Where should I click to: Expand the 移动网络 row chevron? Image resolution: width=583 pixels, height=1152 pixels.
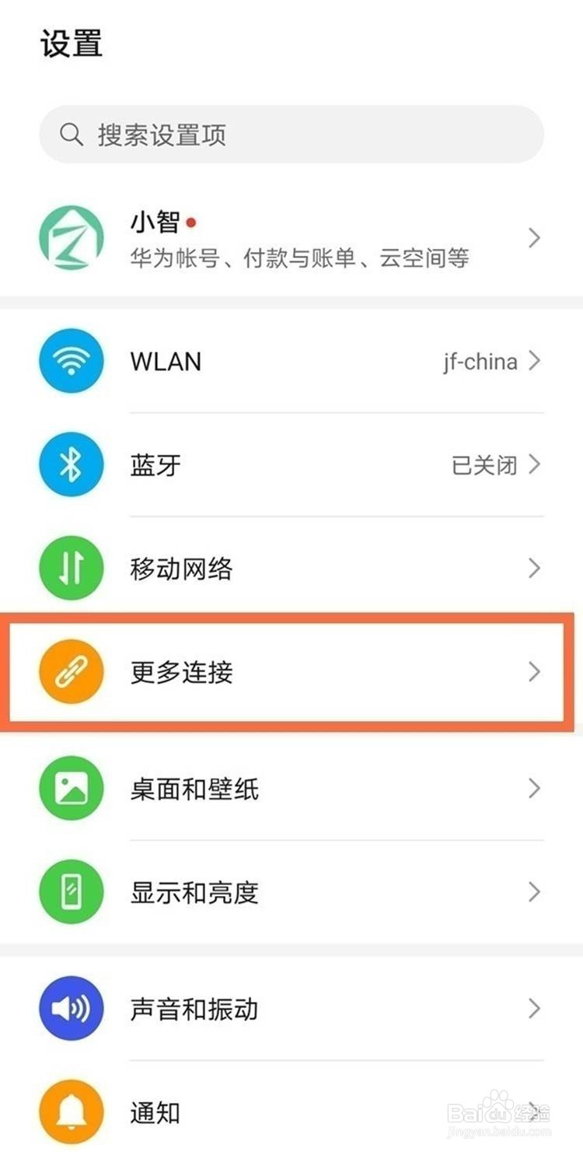coord(534,569)
